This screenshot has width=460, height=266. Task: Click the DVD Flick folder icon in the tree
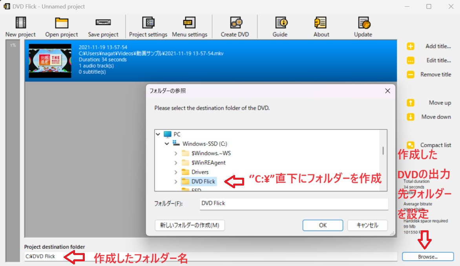click(185, 181)
